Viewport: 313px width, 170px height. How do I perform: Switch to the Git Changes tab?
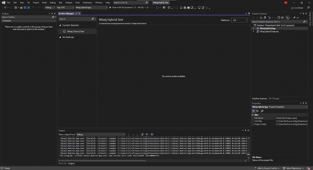coord(274,98)
